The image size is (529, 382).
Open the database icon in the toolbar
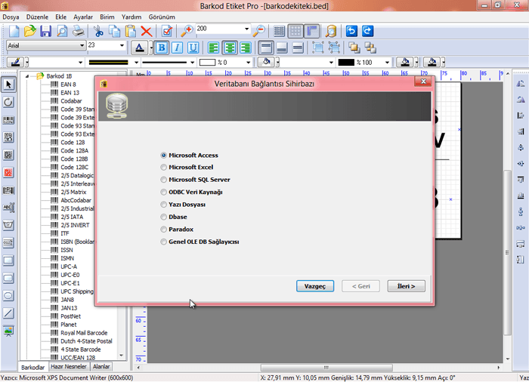coord(331,31)
